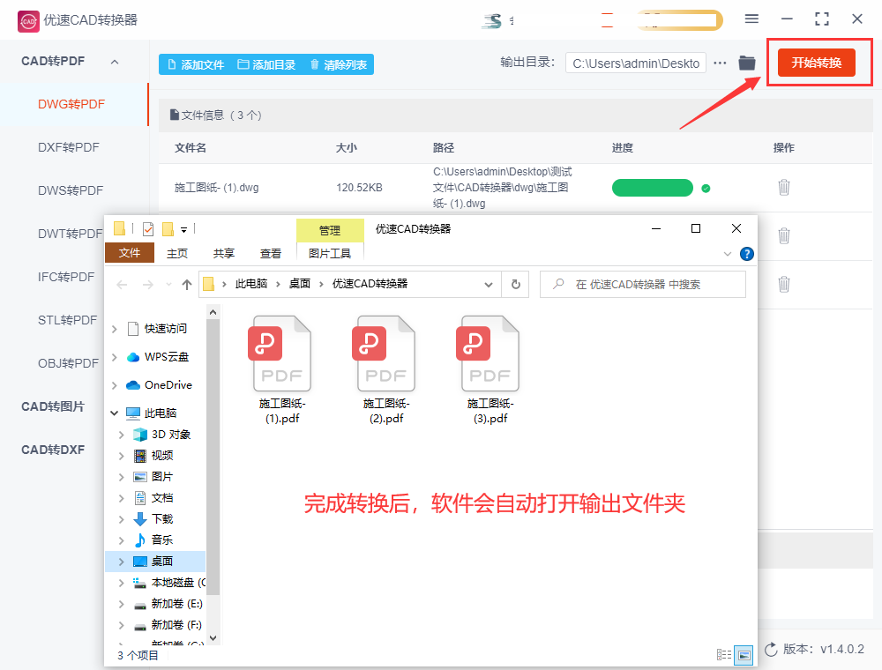Click 此电脑 in the Explorer breadcrumb
Image resolution: width=882 pixels, height=670 pixels.
pyautogui.click(x=250, y=284)
